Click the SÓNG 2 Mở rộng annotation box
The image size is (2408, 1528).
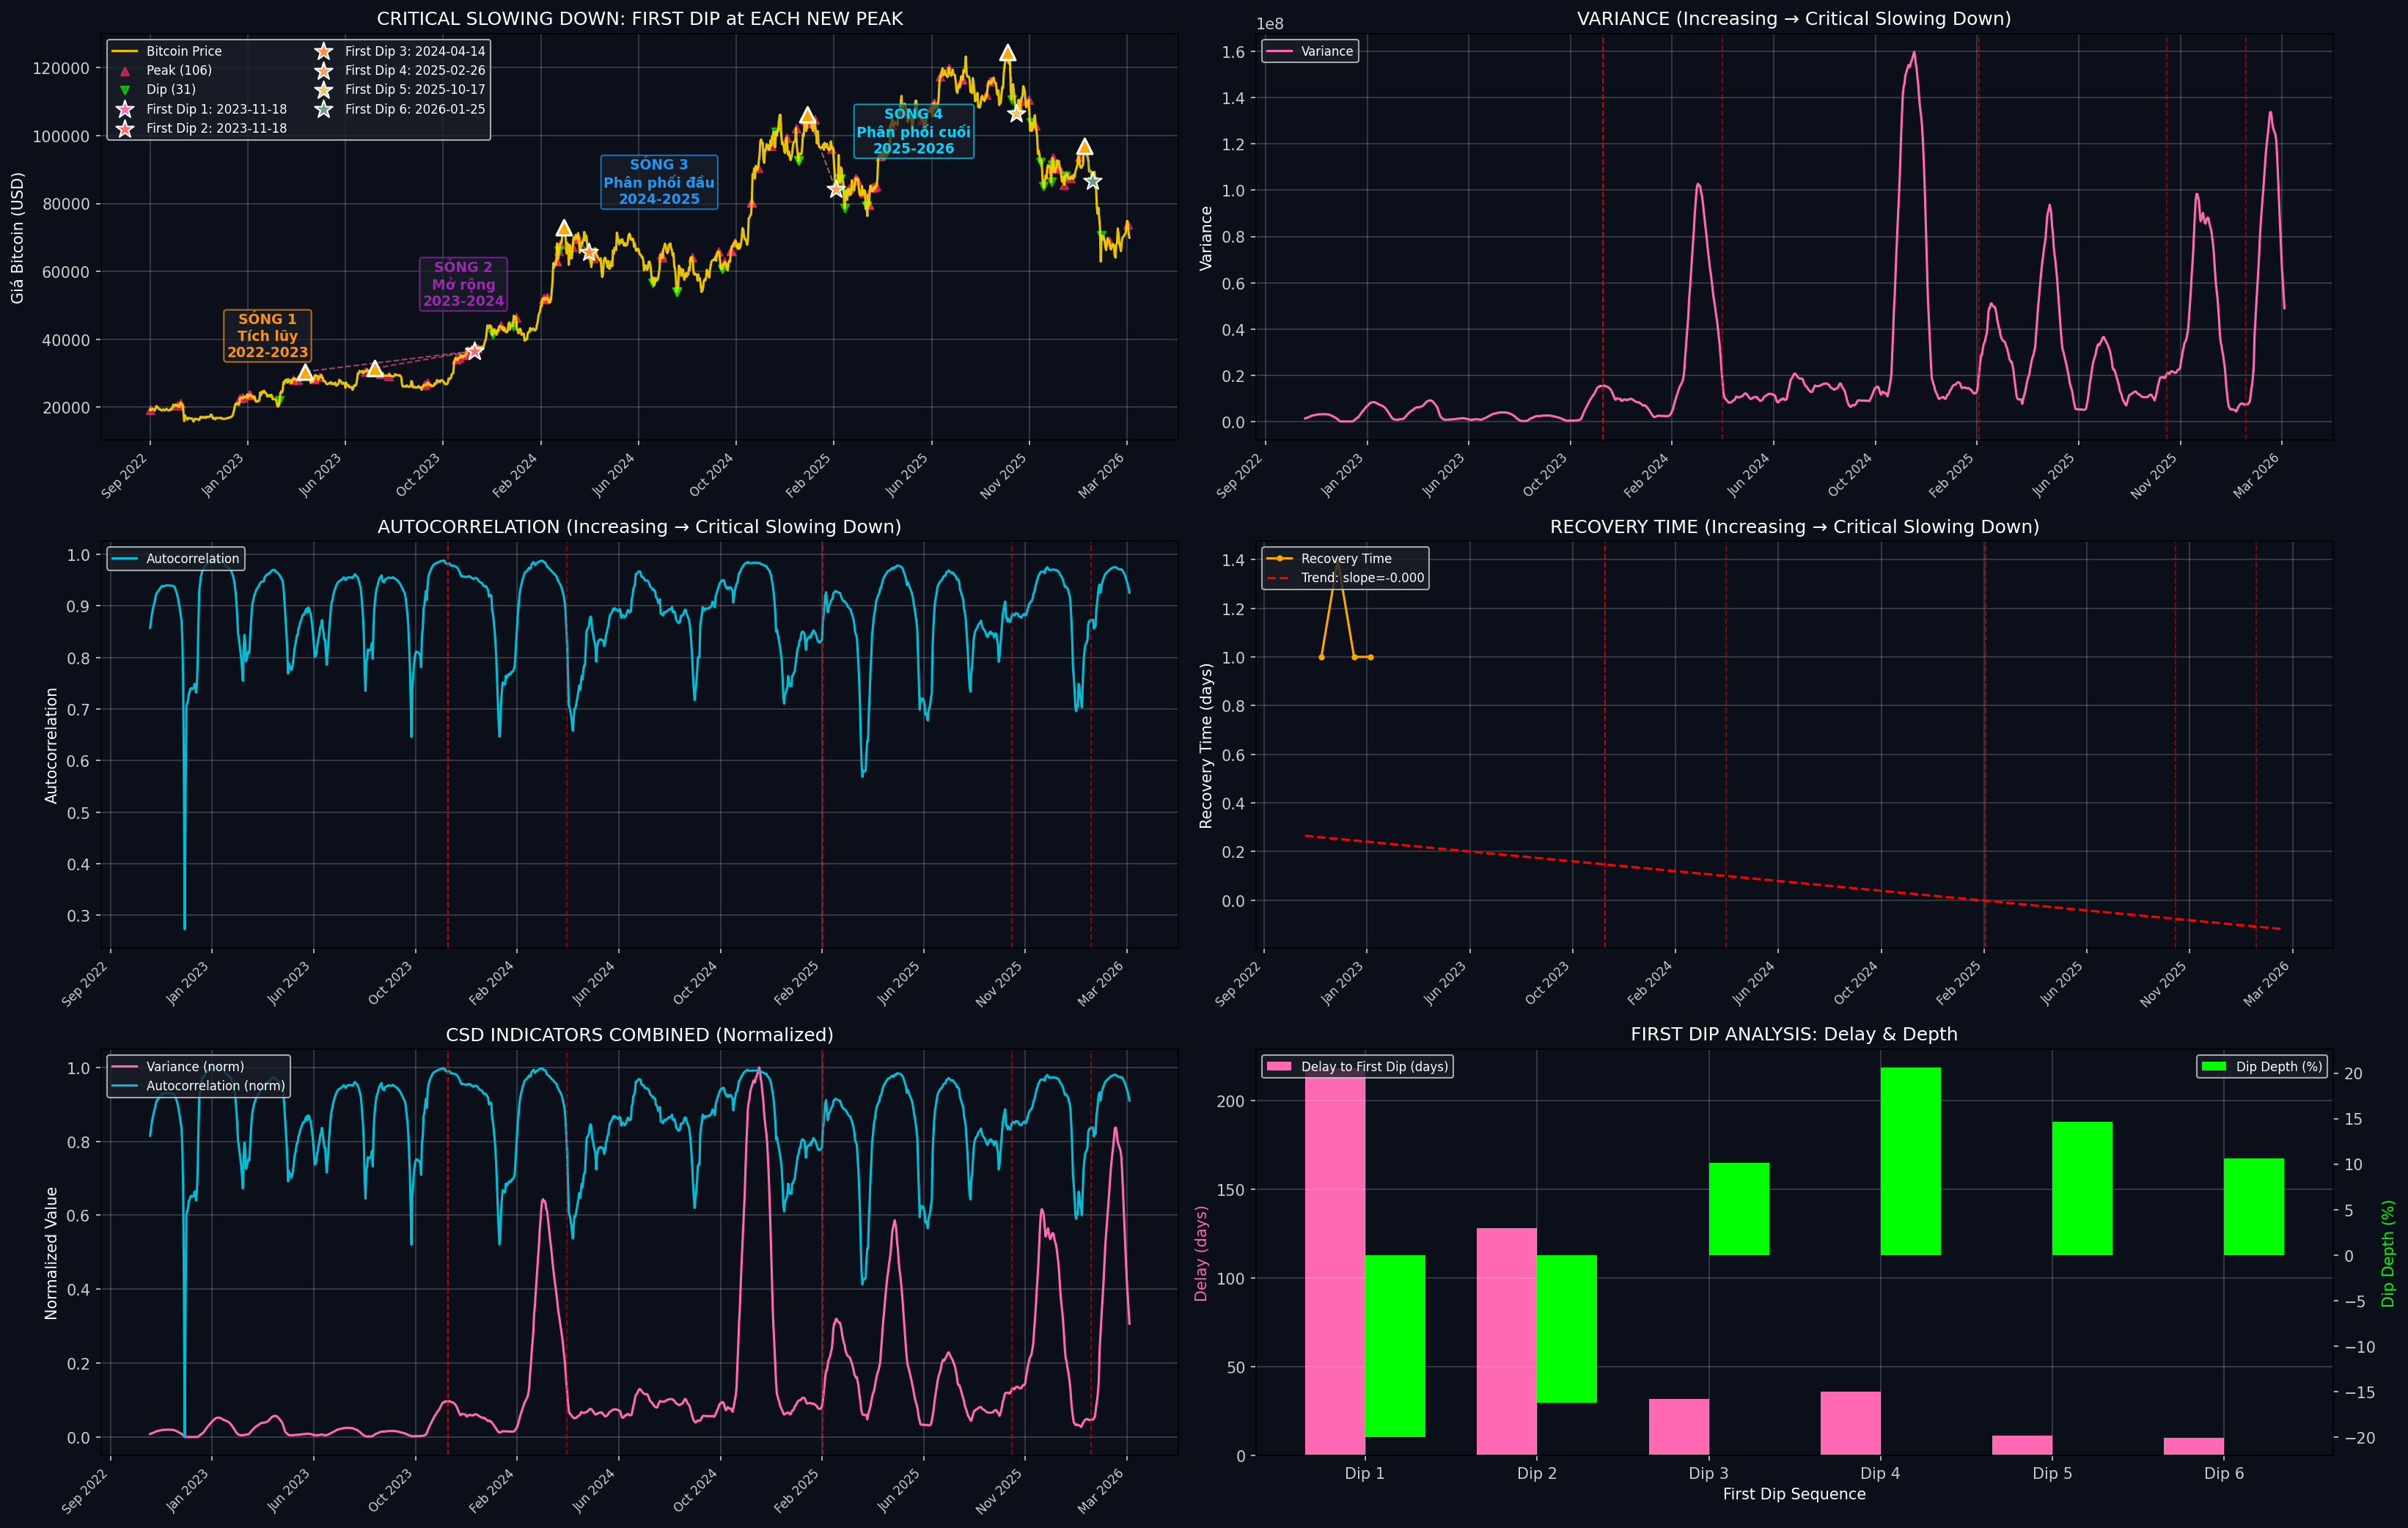(x=463, y=284)
